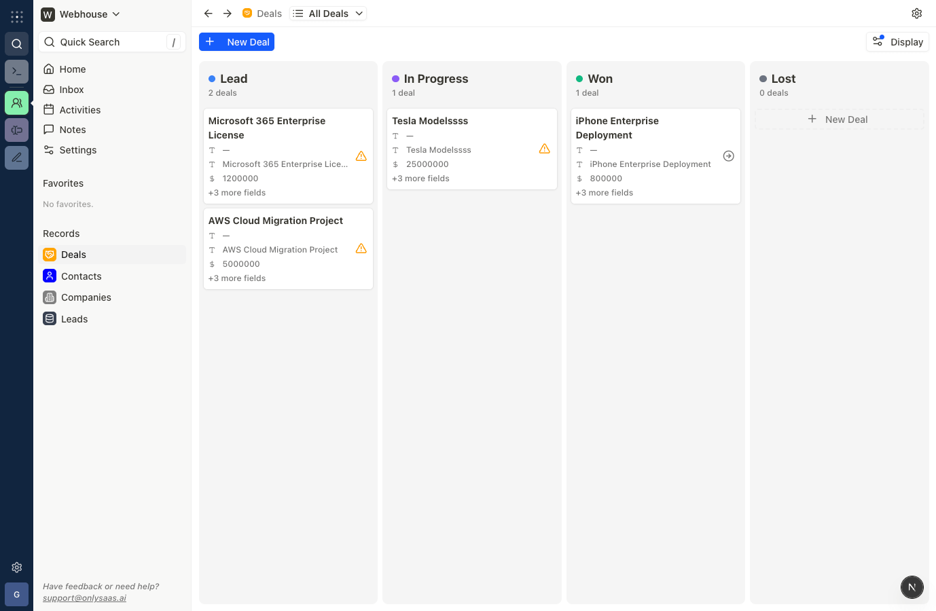Open sidebar Settings
The height and width of the screenshot is (611, 936).
[112, 150]
